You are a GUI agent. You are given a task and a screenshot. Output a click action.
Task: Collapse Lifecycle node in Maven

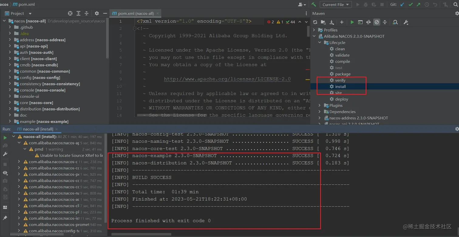point(320,42)
